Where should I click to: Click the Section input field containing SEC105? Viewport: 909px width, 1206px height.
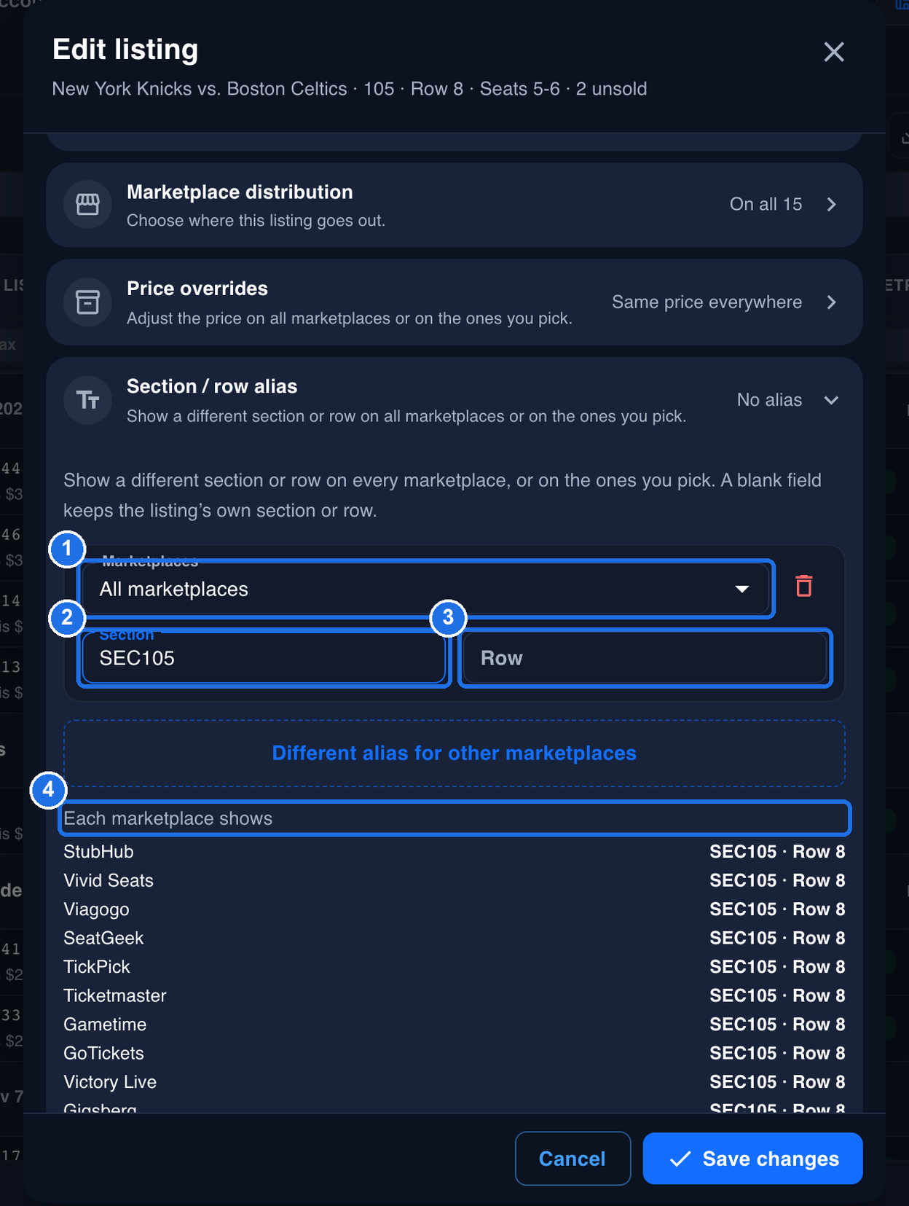pos(264,658)
